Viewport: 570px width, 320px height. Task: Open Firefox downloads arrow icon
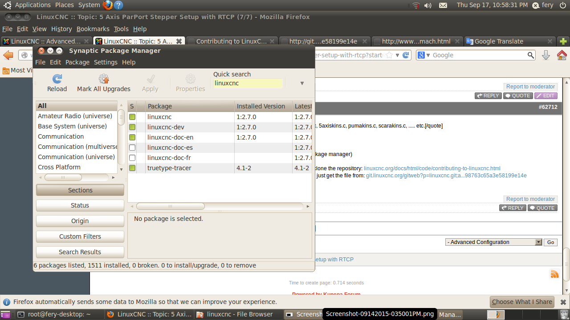coord(546,55)
